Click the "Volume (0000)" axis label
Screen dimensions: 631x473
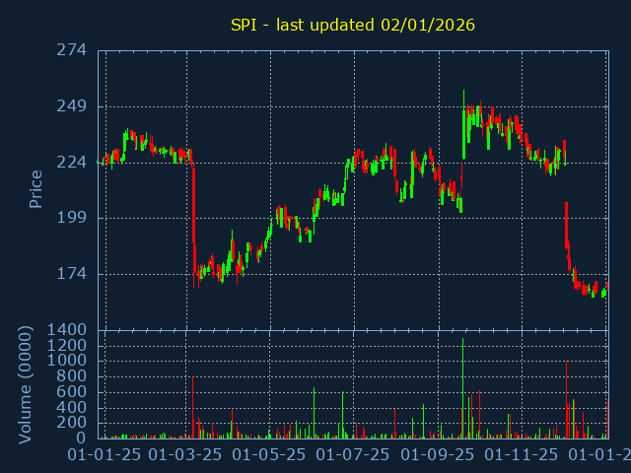point(27,384)
